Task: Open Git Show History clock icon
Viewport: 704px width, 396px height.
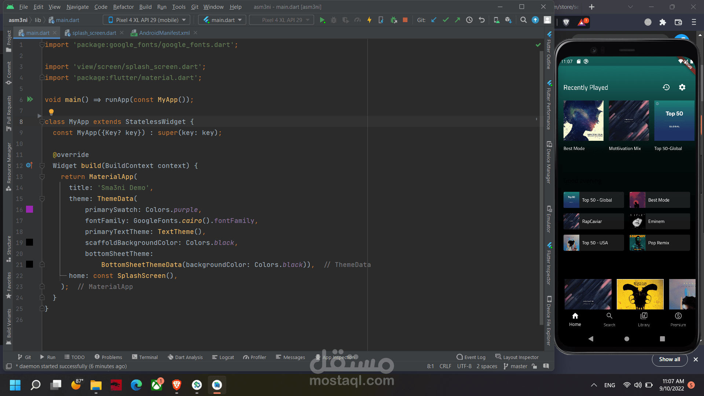Action: [x=469, y=20]
